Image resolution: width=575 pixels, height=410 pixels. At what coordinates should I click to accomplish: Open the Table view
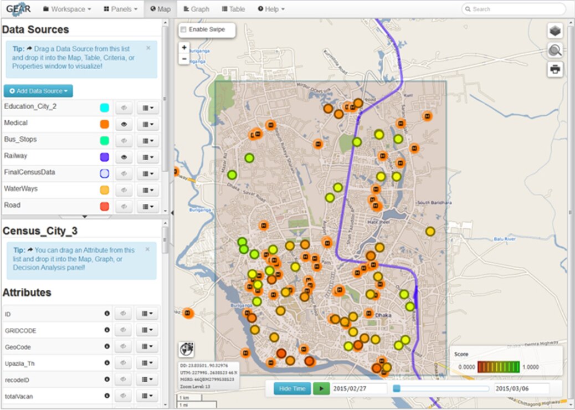233,9
